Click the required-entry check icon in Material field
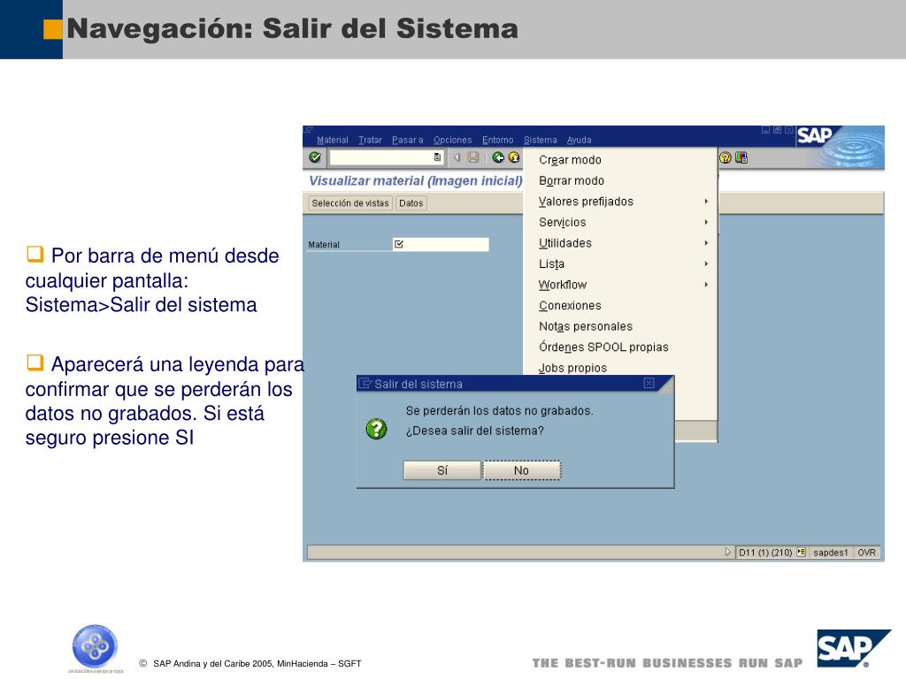906x679 pixels. coord(399,244)
